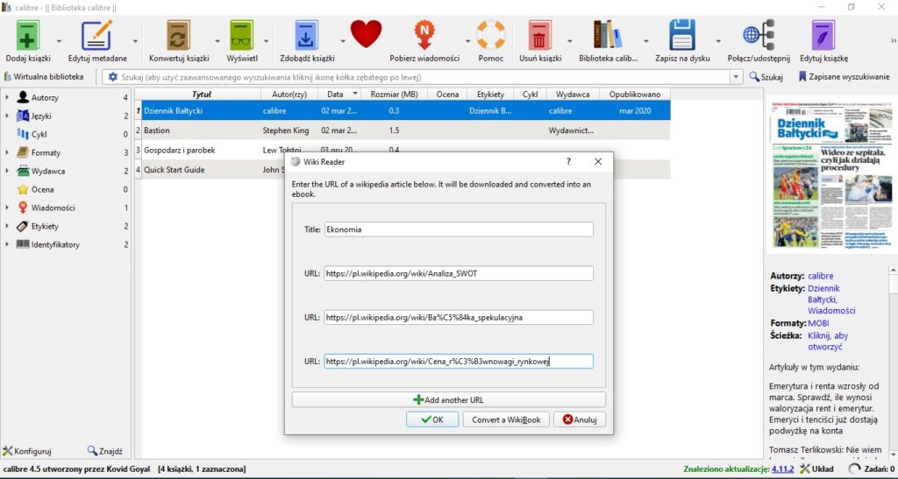Open the dropdown arrow next to Usuń książki
Image resolution: width=898 pixels, height=479 pixels.
tap(569, 41)
